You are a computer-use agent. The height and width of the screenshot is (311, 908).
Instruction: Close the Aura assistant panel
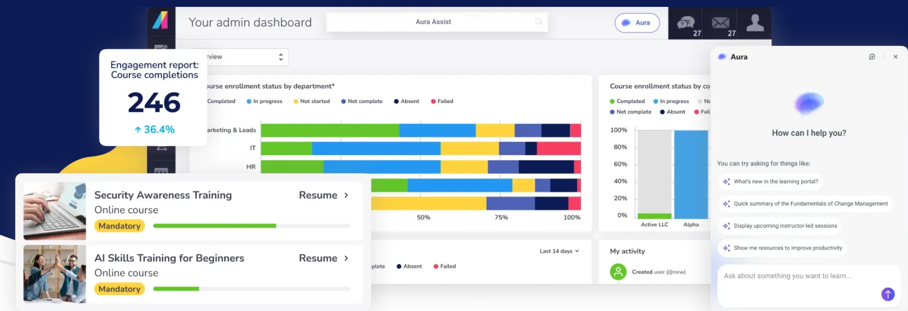(x=895, y=56)
